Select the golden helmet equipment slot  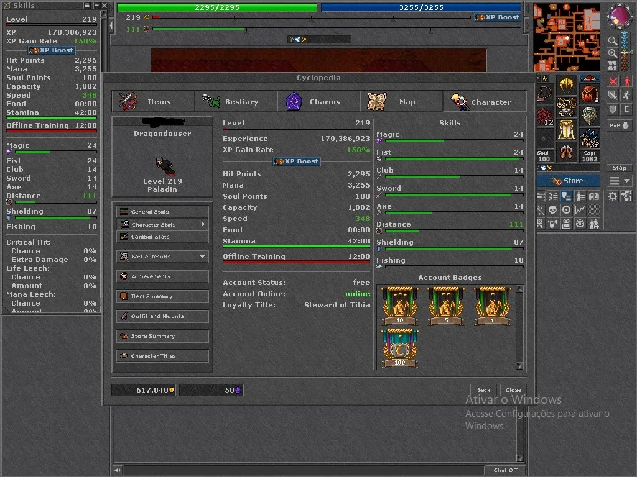coord(566,85)
